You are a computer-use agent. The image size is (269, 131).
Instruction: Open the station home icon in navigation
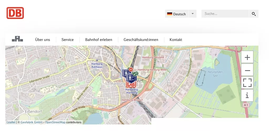tap(17, 39)
